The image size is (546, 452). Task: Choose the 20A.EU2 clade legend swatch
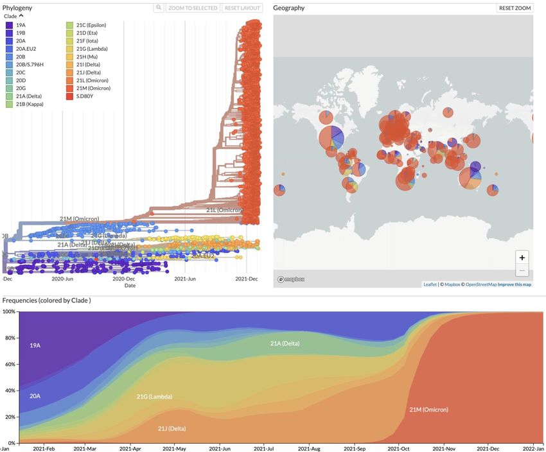point(10,49)
